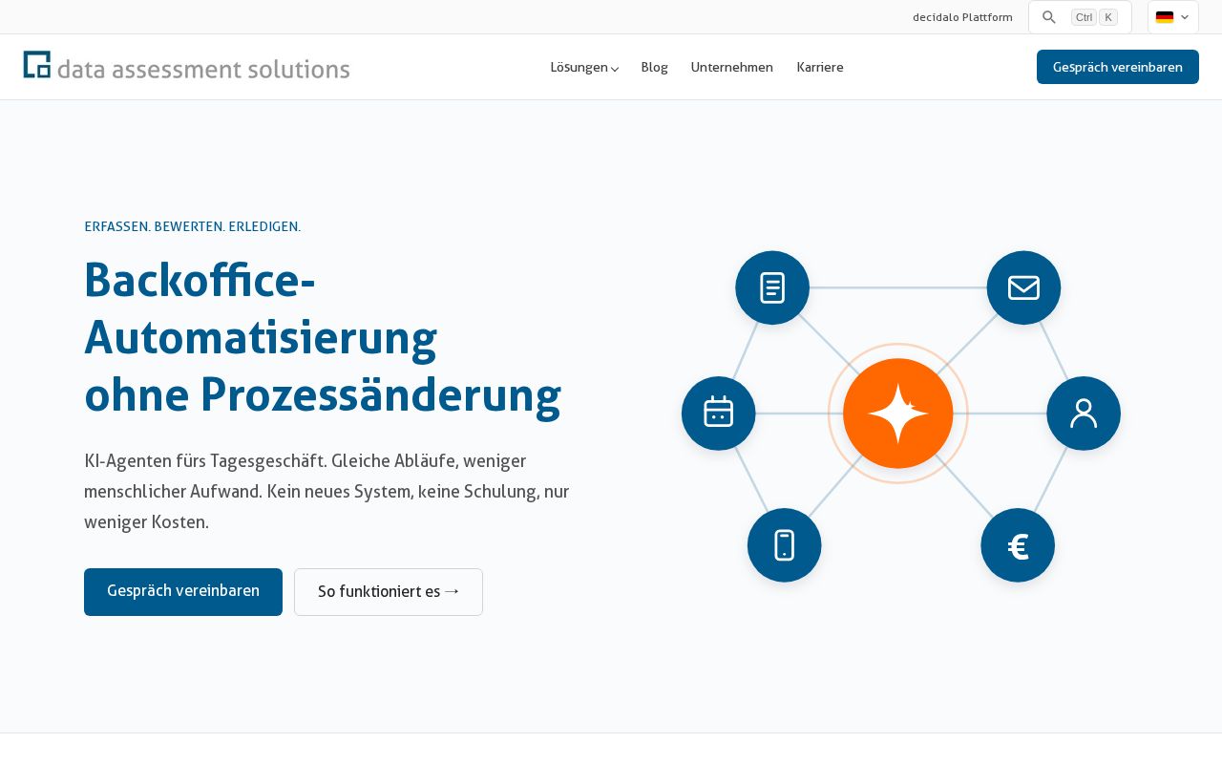Open the Blog page
Image resolution: width=1222 pixels, height=764 pixels.
654,67
